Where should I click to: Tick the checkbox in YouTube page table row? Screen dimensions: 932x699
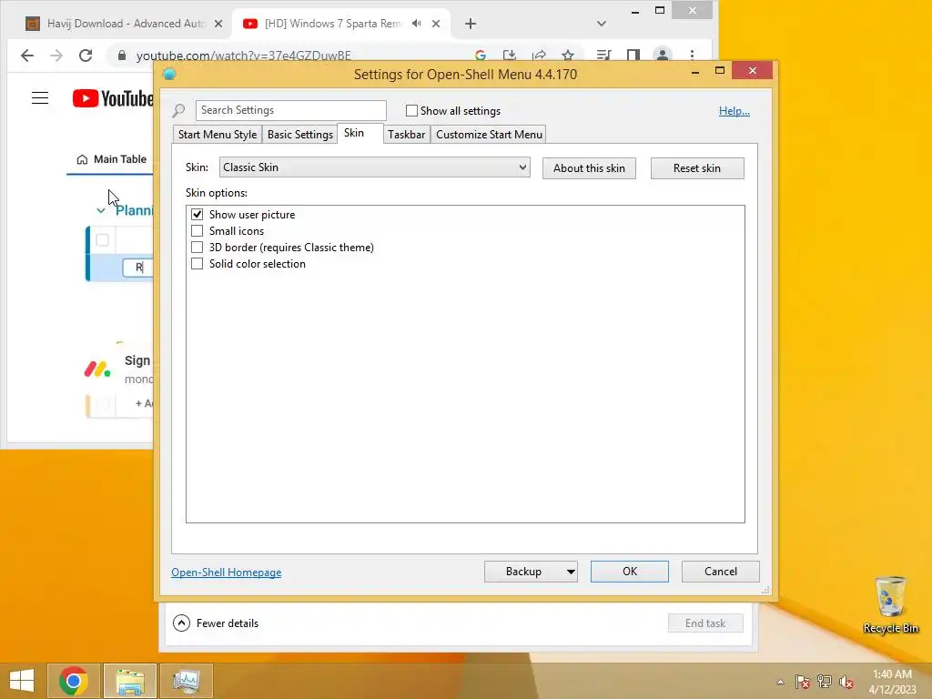click(x=102, y=240)
